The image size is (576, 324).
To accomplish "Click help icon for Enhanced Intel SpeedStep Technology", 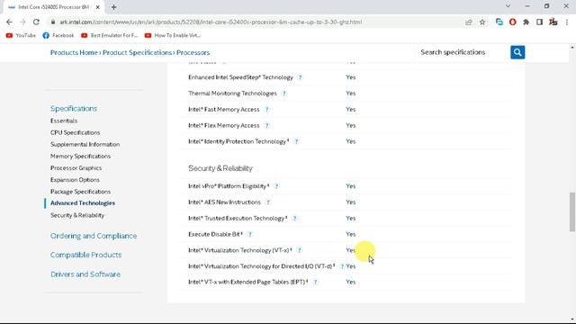I will coord(300,77).
